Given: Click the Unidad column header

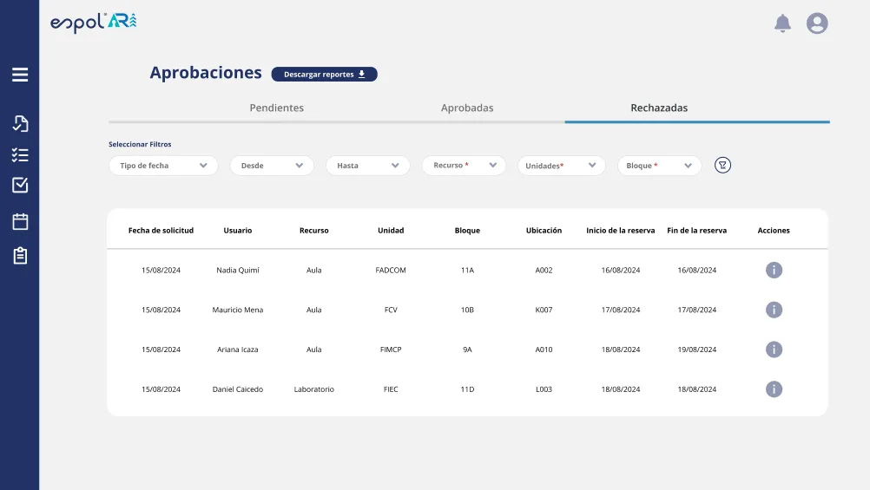Looking at the screenshot, I should coord(391,231).
